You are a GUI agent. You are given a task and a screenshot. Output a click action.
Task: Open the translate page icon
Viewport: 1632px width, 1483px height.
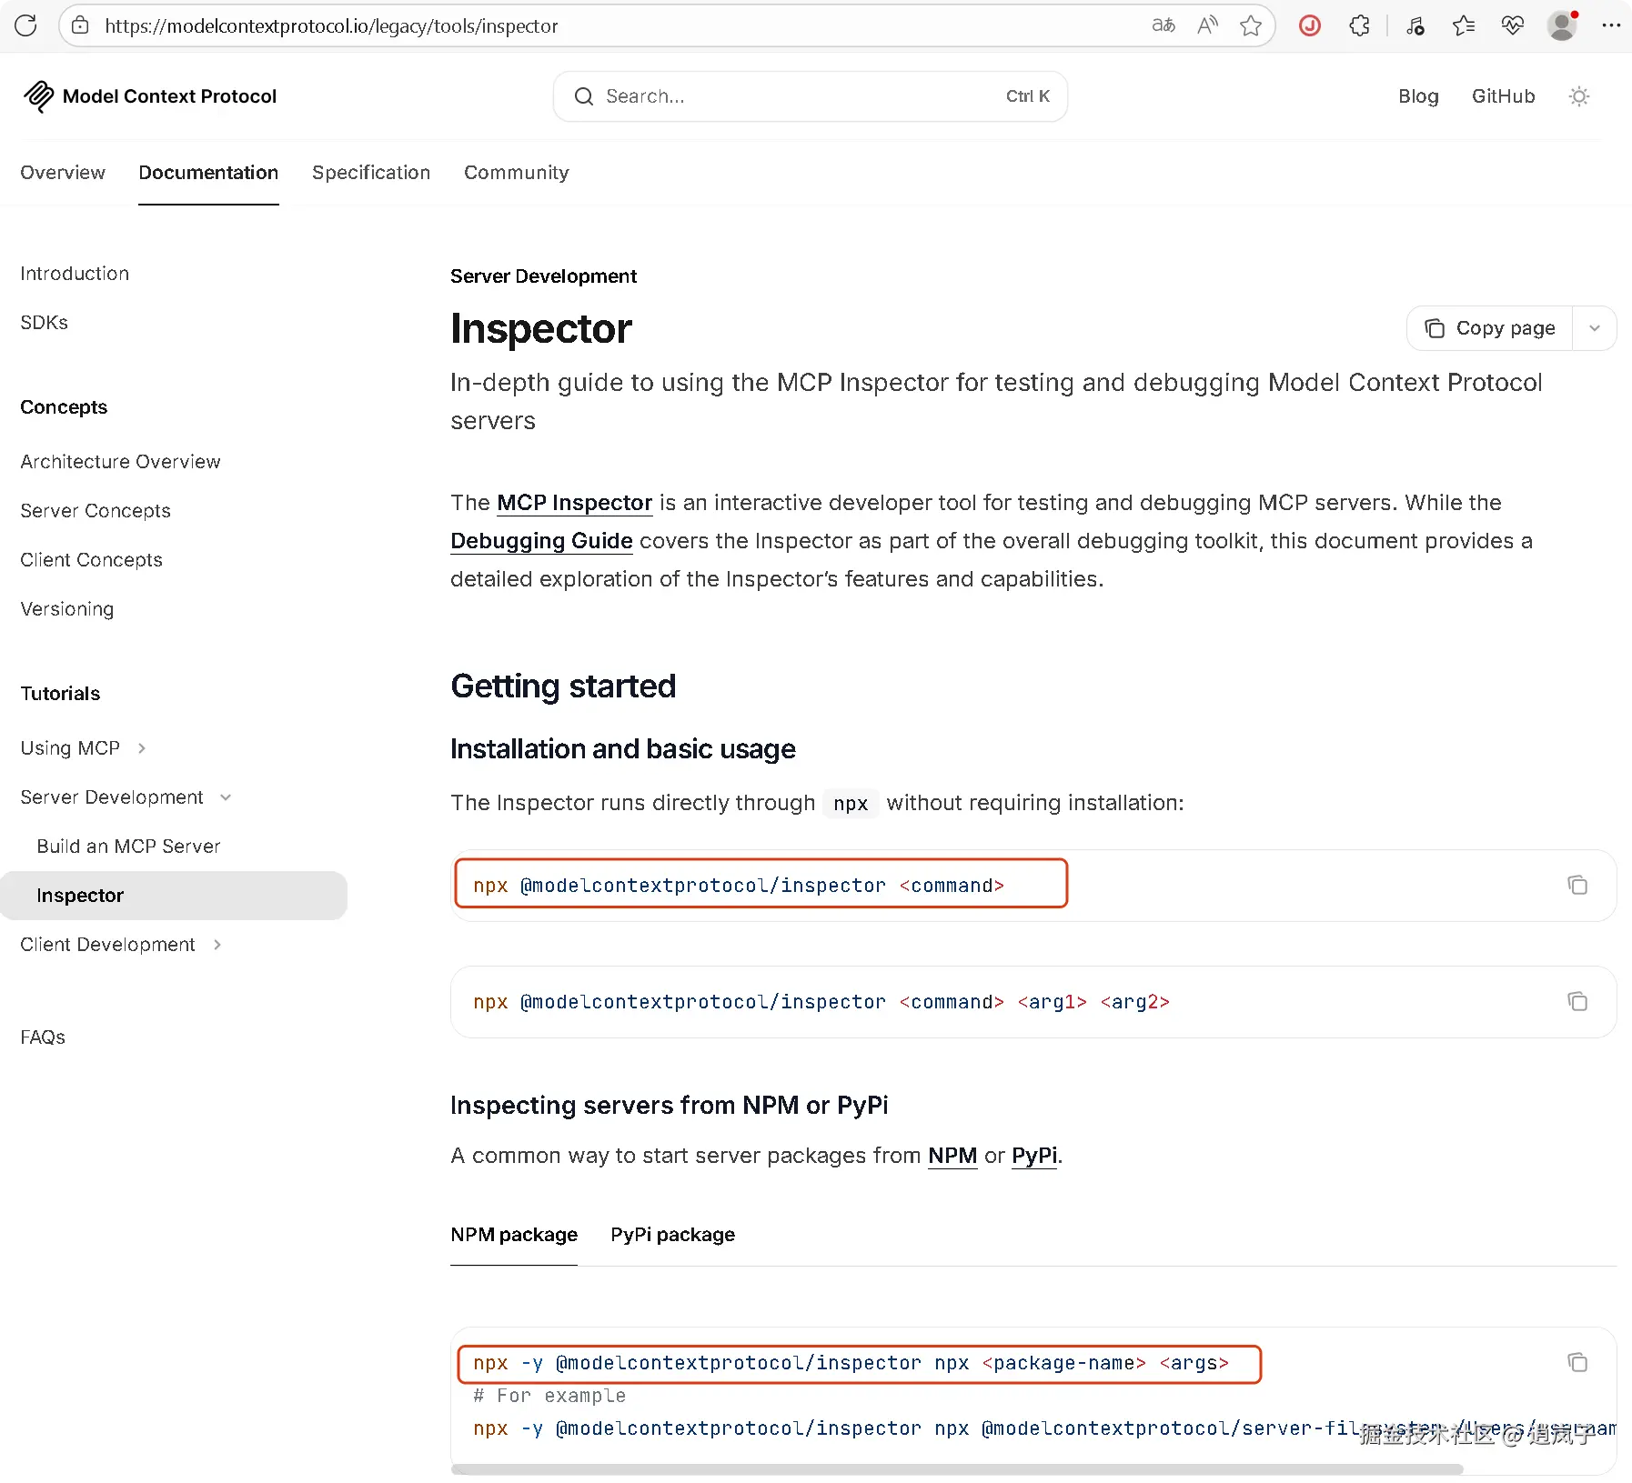coord(1164,25)
